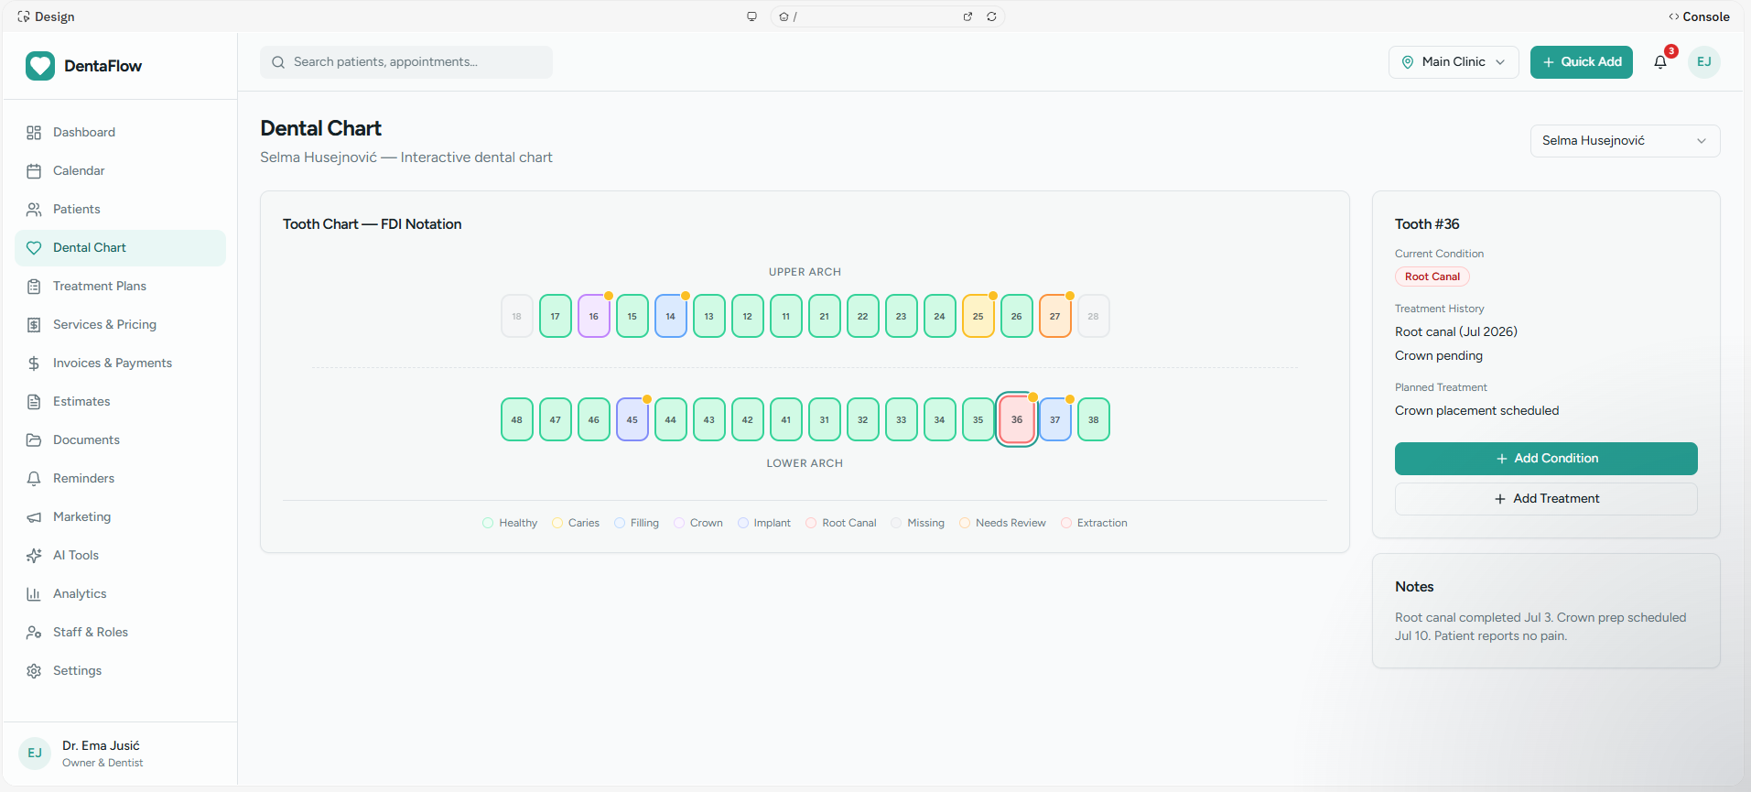Click the Root Canal condition badge

pos(1432,277)
